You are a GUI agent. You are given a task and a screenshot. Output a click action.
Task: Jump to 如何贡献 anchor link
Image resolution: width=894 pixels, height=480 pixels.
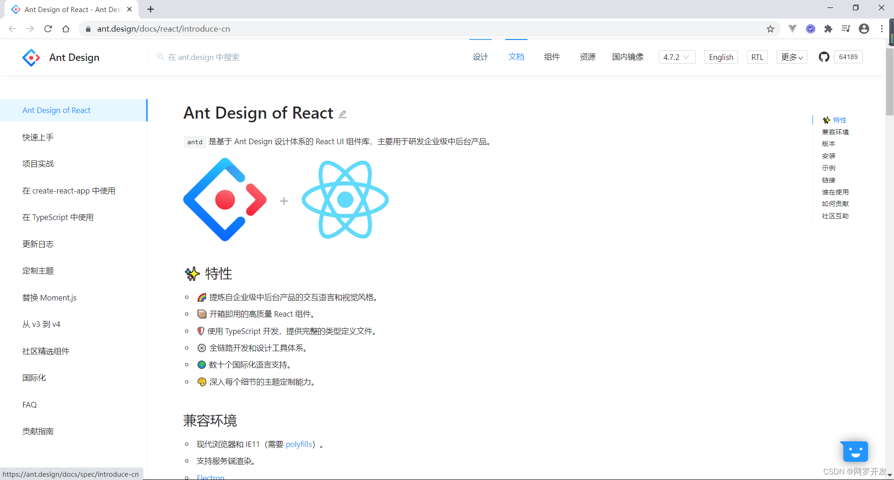tap(835, 204)
